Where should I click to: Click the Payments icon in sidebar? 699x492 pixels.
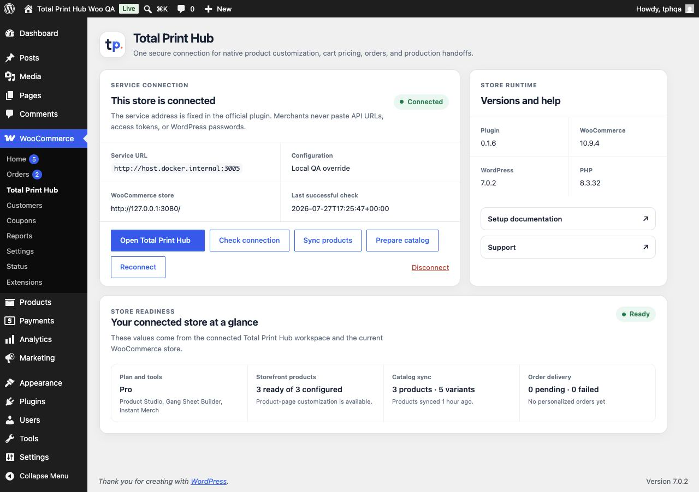(x=10, y=321)
